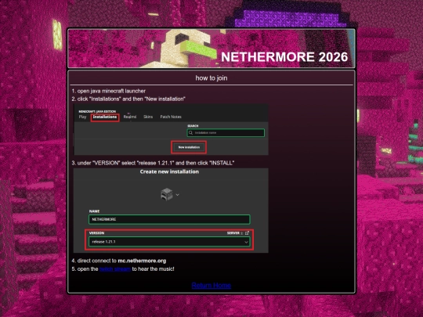The height and width of the screenshot is (317, 423).
Task: Open the Patch Notes tab
Action: [x=171, y=117]
